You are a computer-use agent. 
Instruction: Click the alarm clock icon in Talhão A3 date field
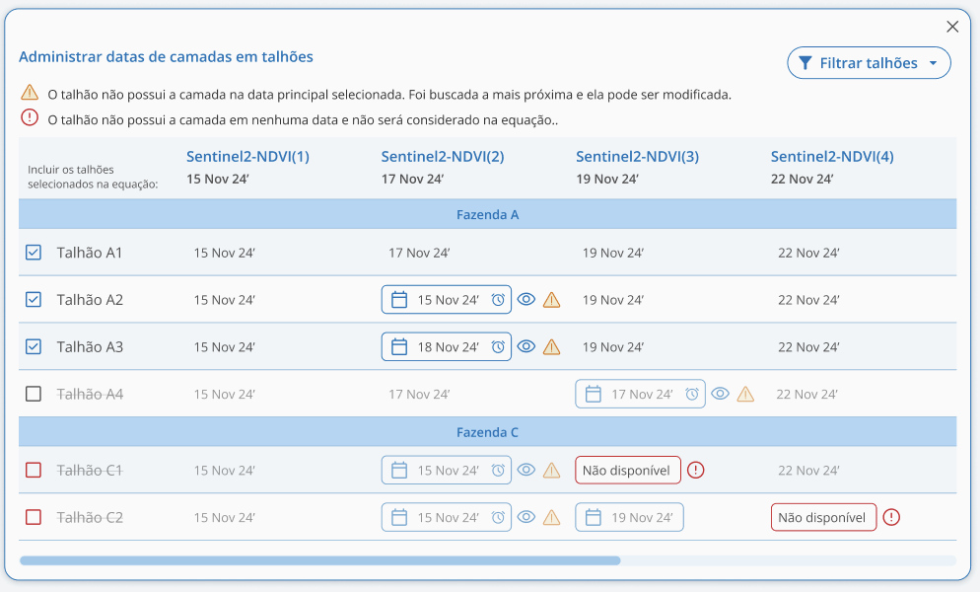pos(498,347)
